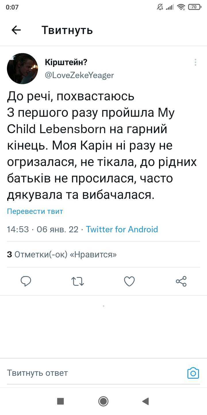Tap the tweet timestamp "14:53 · 06 янв. 22"
This screenshot has width=207, height=415.
pyautogui.click(x=43, y=229)
